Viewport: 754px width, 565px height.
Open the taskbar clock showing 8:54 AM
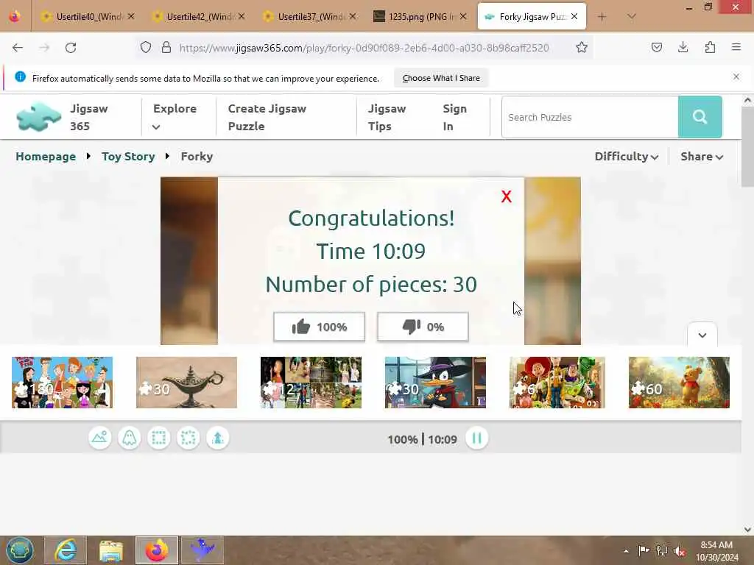[x=717, y=551]
